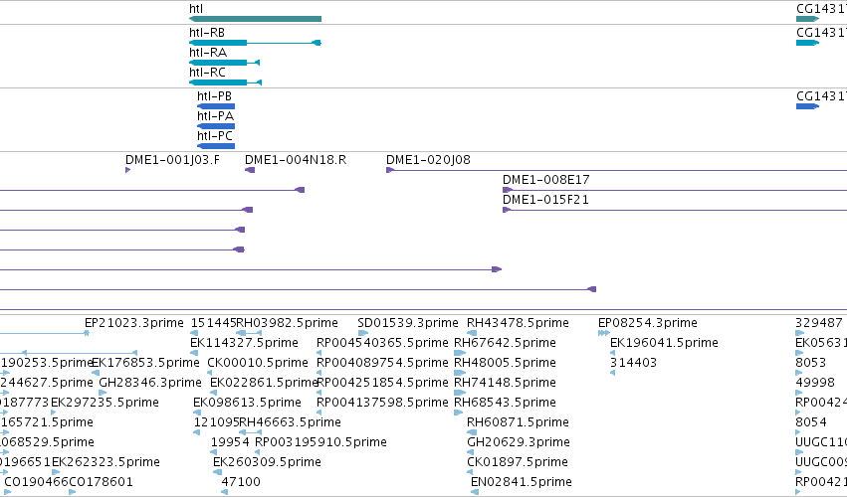Click the EN02841.5prime EST label
The image size is (847, 497).
pyautogui.click(x=522, y=482)
